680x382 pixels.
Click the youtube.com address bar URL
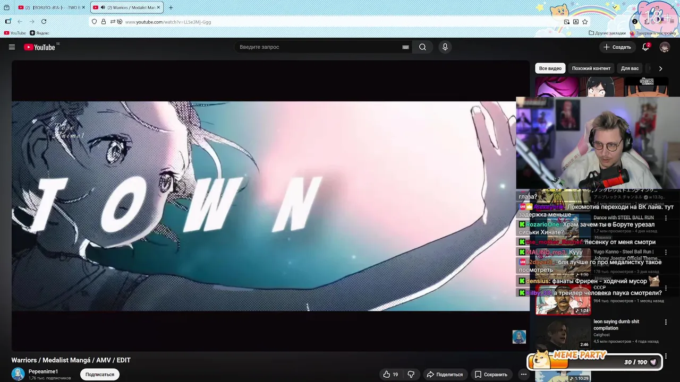pos(168,22)
